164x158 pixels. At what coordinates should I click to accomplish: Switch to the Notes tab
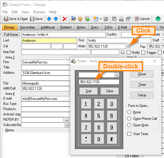pyautogui.click(x=81, y=27)
